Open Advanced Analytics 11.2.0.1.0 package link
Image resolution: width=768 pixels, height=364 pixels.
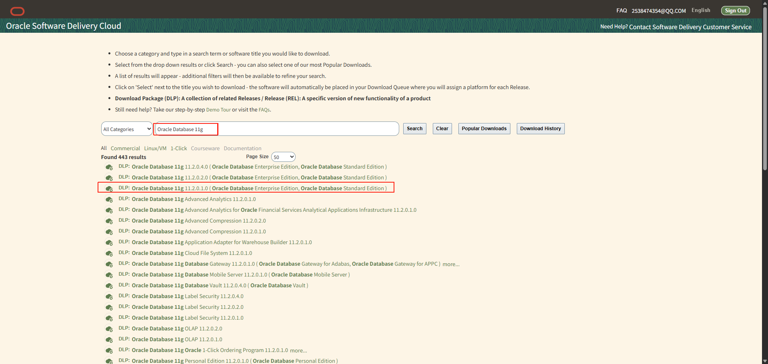pyautogui.click(x=194, y=199)
